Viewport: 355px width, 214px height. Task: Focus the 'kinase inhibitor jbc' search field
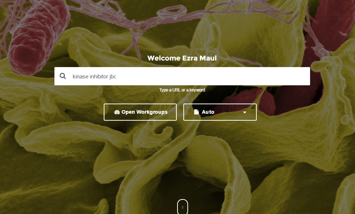pyautogui.click(x=182, y=76)
